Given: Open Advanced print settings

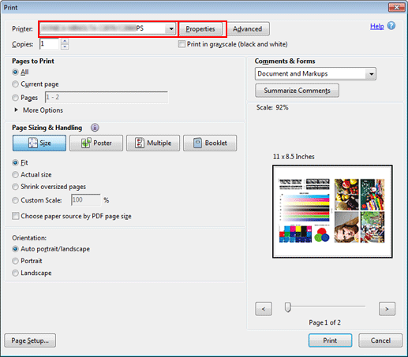Looking at the screenshot, I should (x=247, y=28).
